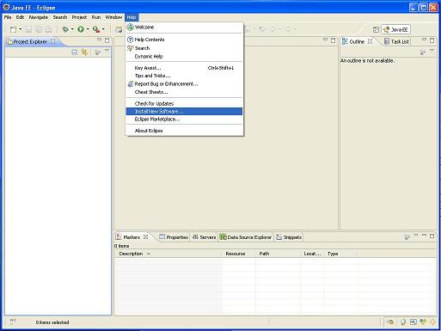Minimize the Project Explorer view
The width and height of the screenshot is (441, 331).
pyautogui.click(x=99, y=40)
